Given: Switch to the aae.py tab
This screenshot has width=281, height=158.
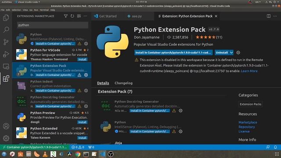Looking at the screenshot, I should (135, 16).
